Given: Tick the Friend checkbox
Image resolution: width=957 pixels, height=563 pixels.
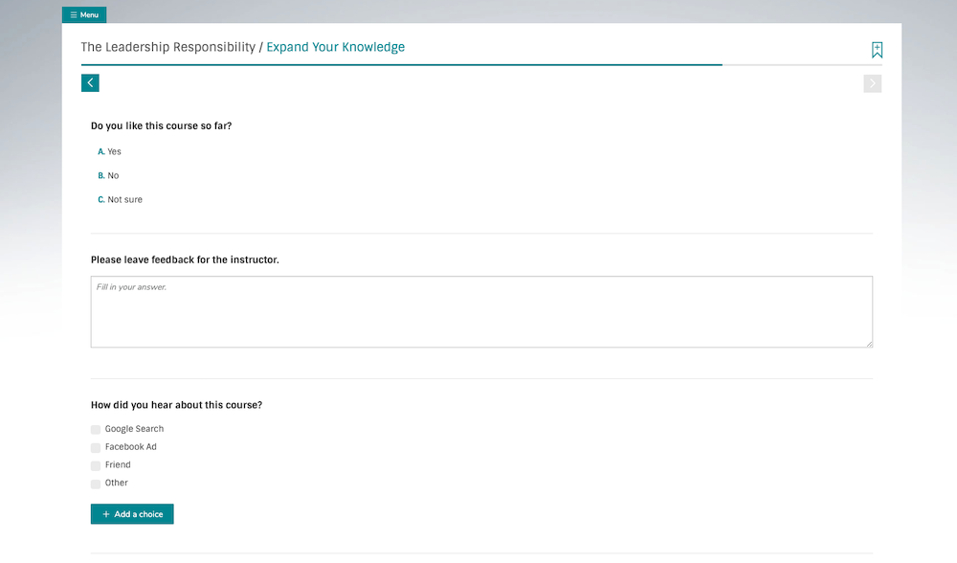Looking at the screenshot, I should pyautogui.click(x=96, y=464).
